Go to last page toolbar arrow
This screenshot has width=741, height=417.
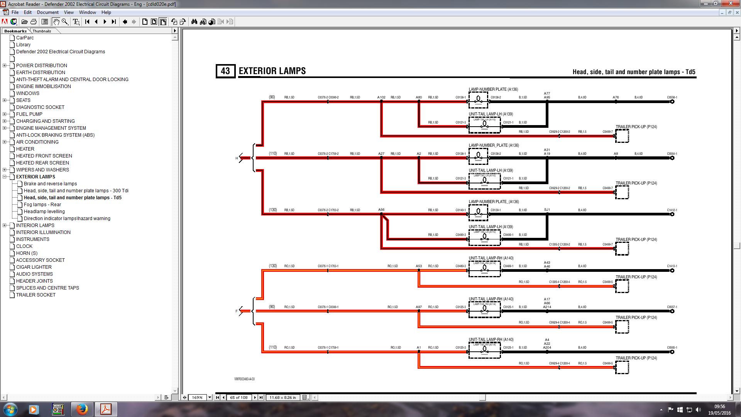(114, 22)
